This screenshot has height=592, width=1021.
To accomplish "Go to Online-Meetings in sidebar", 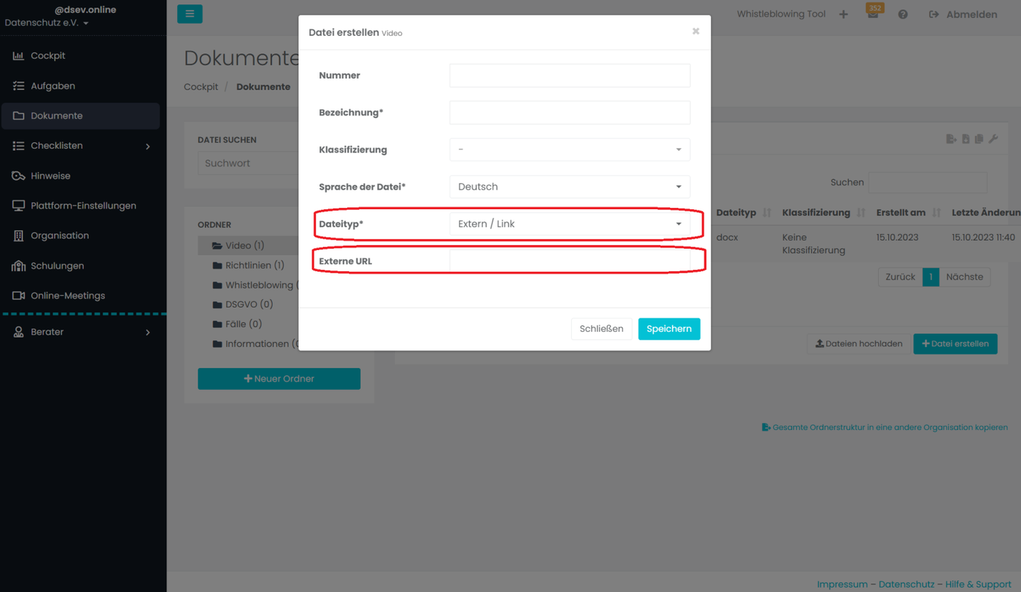I will (x=67, y=296).
